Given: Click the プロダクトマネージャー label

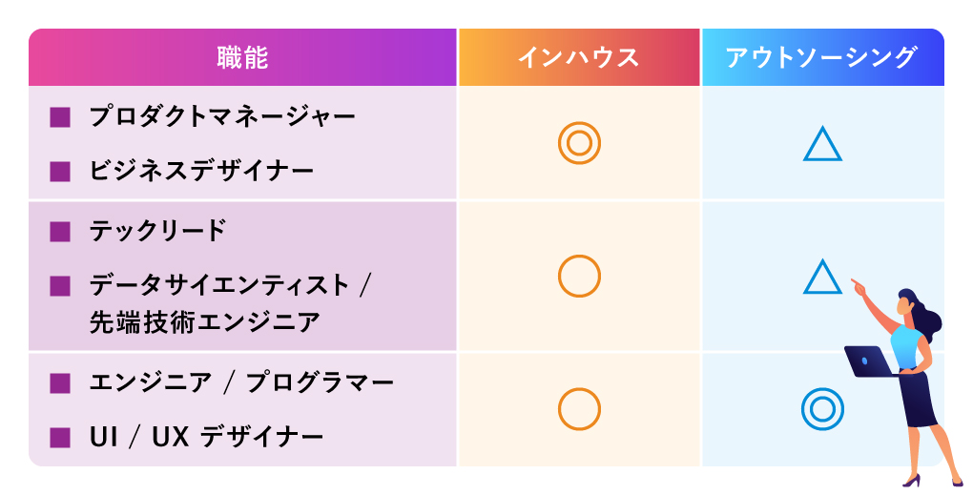Looking at the screenshot, I should 223,116.
